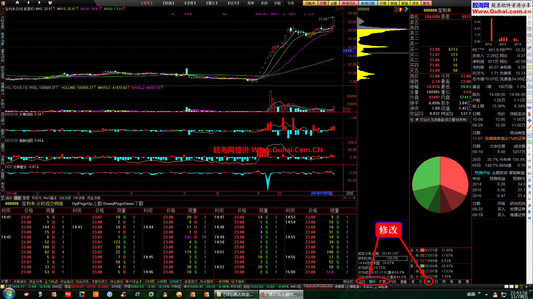Go to the home screen icon
The image size is (533, 299).
pyautogui.click(x=17, y=3)
